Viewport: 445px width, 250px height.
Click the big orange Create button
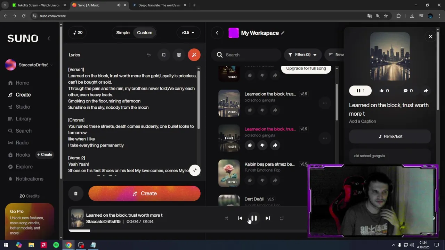[144, 193]
